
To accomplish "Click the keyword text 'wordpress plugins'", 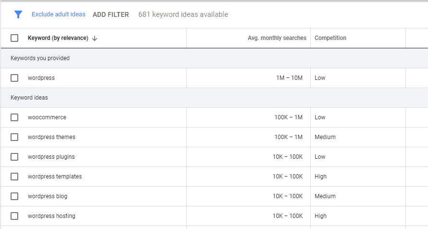I will (x=51, y=157).
